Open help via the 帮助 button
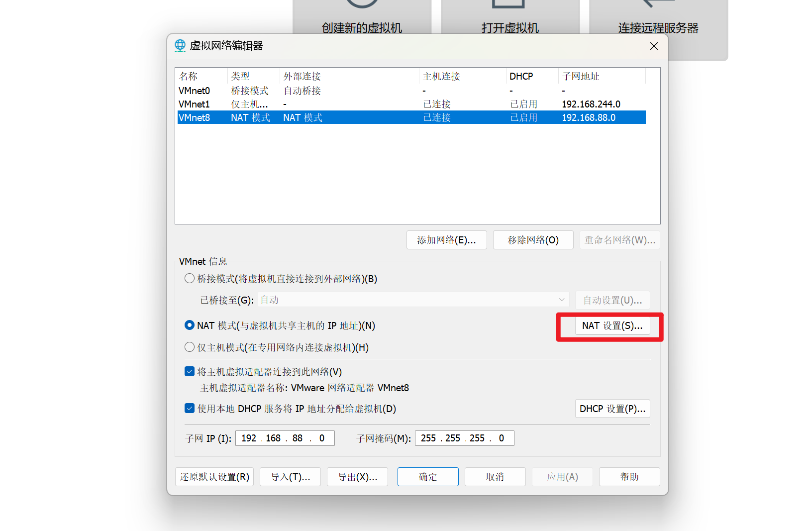This screenshot has width=808, height=531. click(629, 476)
